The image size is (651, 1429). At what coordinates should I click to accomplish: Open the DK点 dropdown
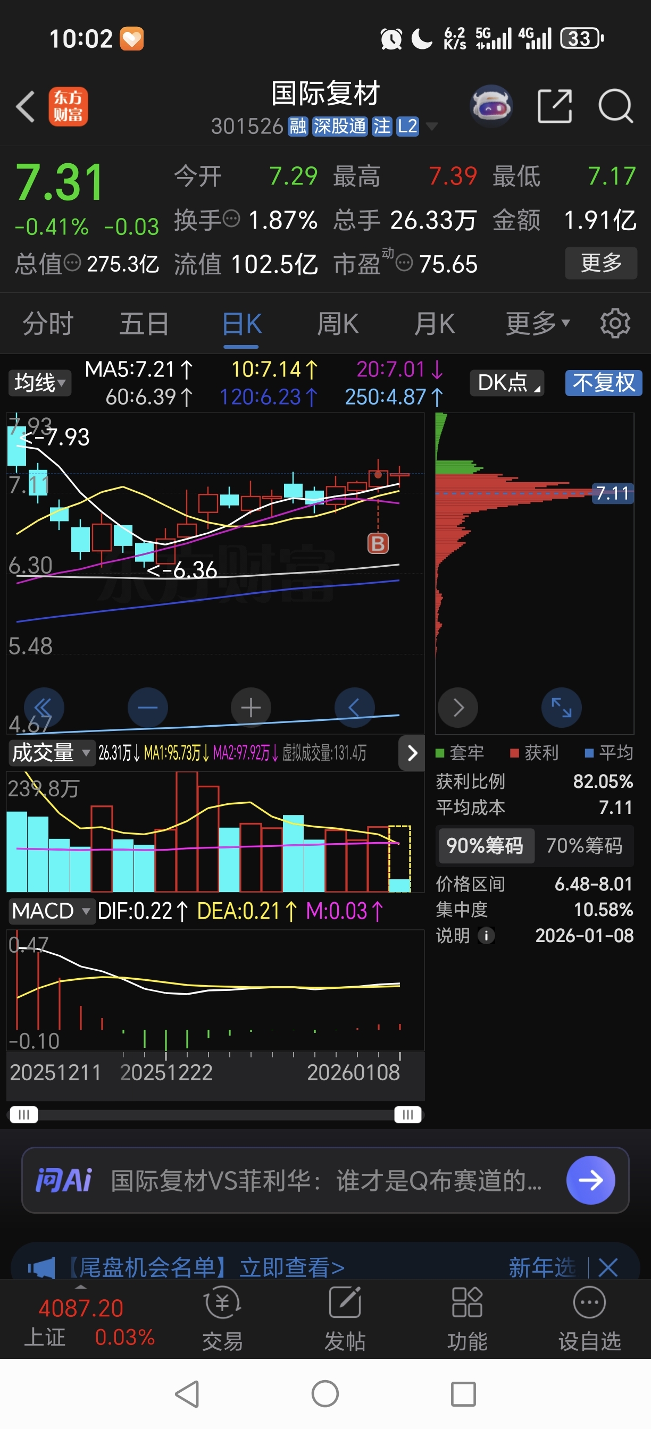point(507,383)
